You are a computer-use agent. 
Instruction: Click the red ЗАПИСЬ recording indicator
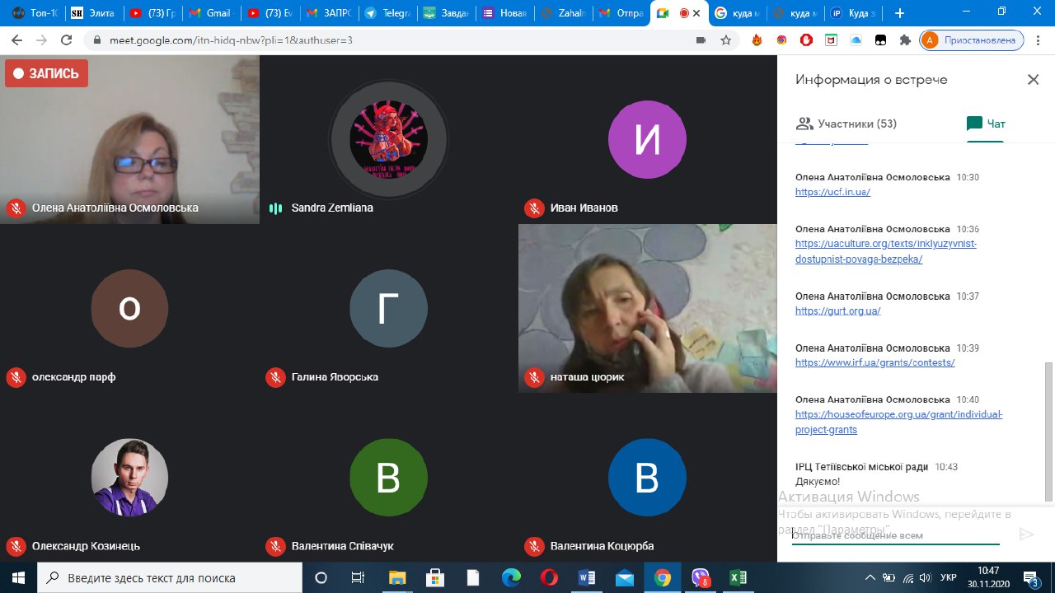click(x=47, y=73)
